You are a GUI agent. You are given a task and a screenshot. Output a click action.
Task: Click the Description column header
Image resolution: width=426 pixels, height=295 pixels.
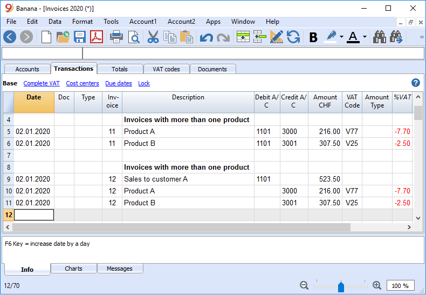(188, 102)
